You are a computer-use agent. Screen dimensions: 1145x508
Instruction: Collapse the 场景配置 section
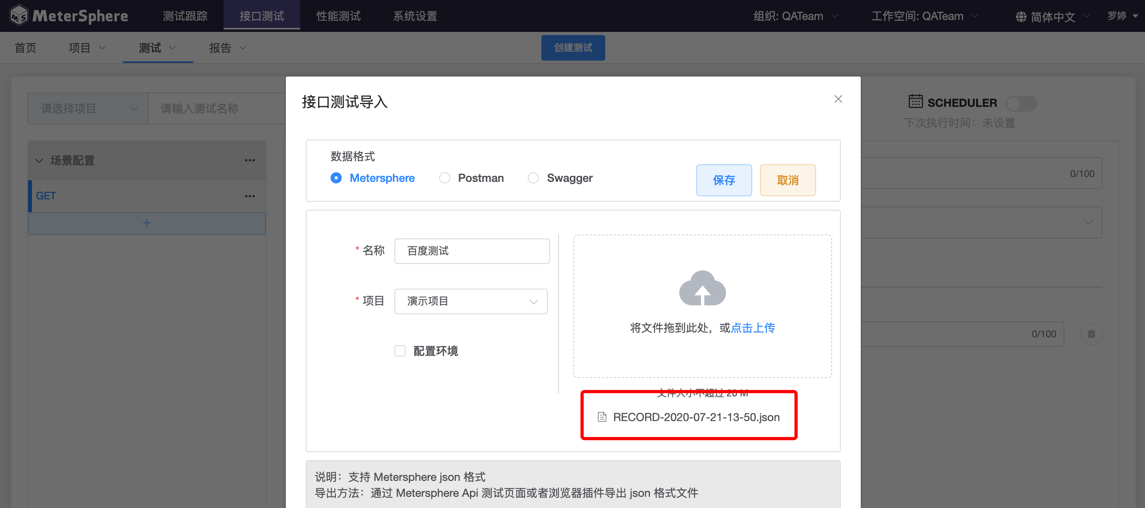(x=39, y=160)
